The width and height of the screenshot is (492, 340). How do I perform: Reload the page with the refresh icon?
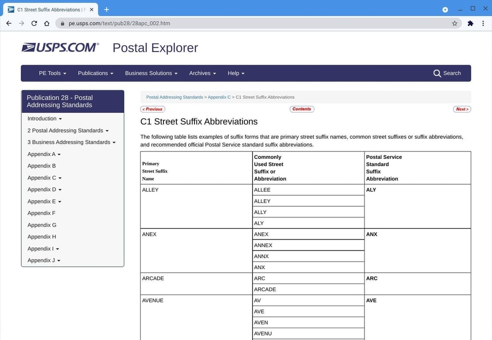coord(34,23)
